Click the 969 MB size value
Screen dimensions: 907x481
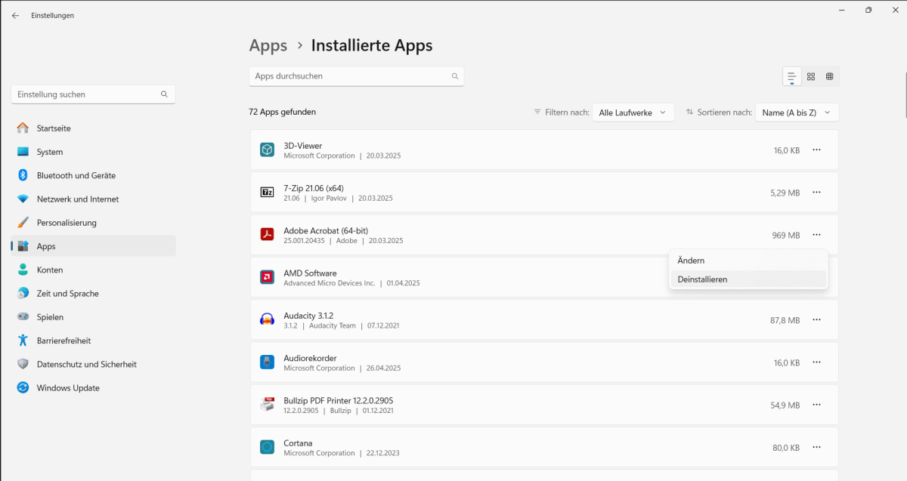pyautogui.click(x=786, y=236)
